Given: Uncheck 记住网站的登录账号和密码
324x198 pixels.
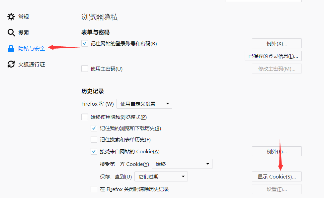Looking at the screenshot, I should 85,43.
